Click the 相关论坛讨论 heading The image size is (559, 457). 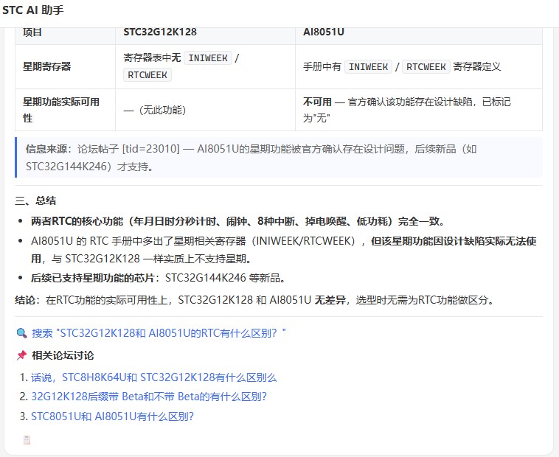(63, 355)
